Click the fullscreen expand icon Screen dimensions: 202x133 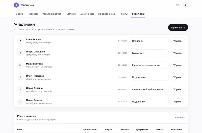pos(178,5)
